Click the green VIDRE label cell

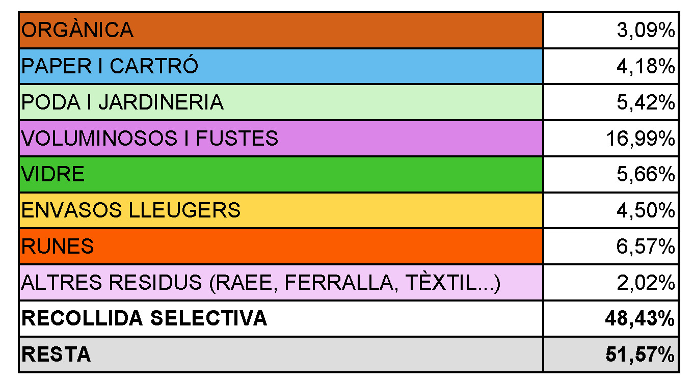(281, 174)
